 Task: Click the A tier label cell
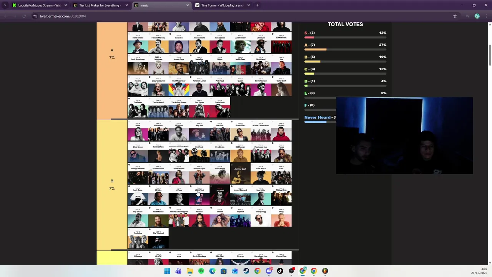(x=112, y=71)
